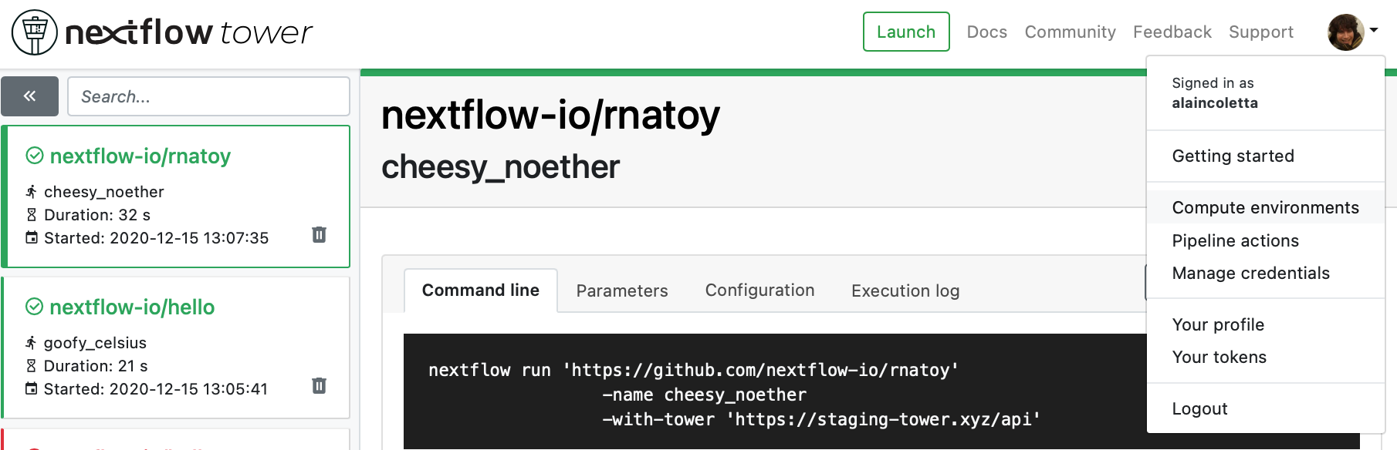Open Compute environments from user menu
This screenshot has width=1397, height=450.
(x=1266, y=207)
